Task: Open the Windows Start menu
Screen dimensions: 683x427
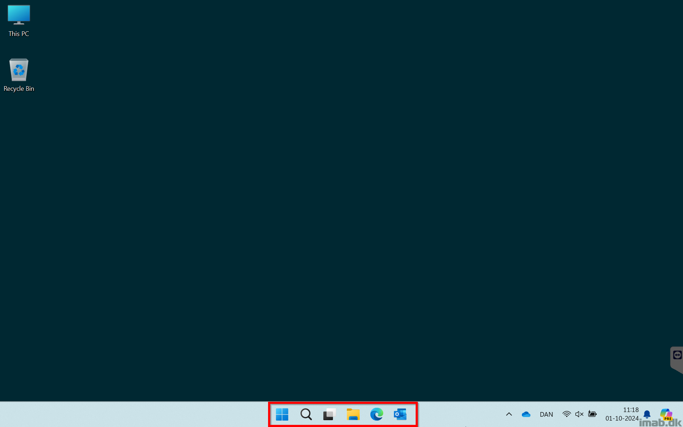Action: point(282,414)
